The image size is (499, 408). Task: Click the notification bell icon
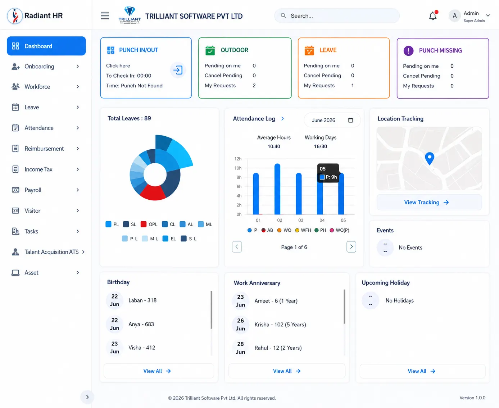(x=433, y=15)
